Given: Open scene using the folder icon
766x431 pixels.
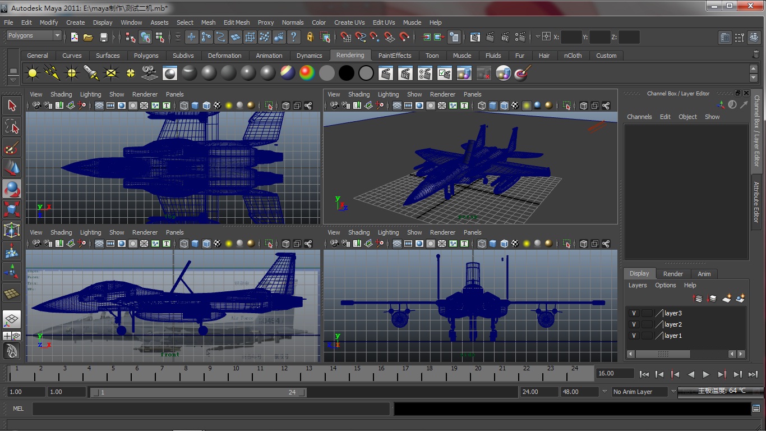Looking at the screenshot, I should 88,37.
